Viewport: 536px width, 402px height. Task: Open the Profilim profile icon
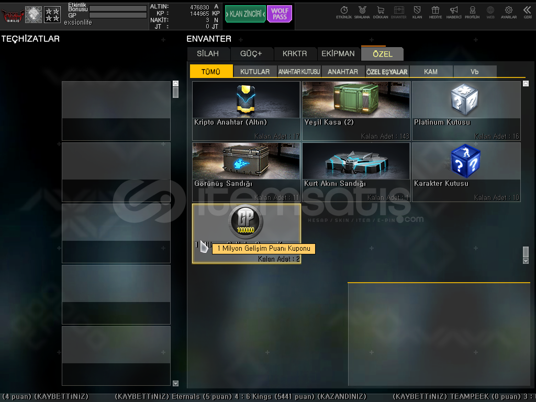472,12
